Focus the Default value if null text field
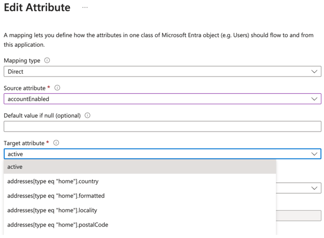This screenshot has height=238, width=324. [162, 126]
